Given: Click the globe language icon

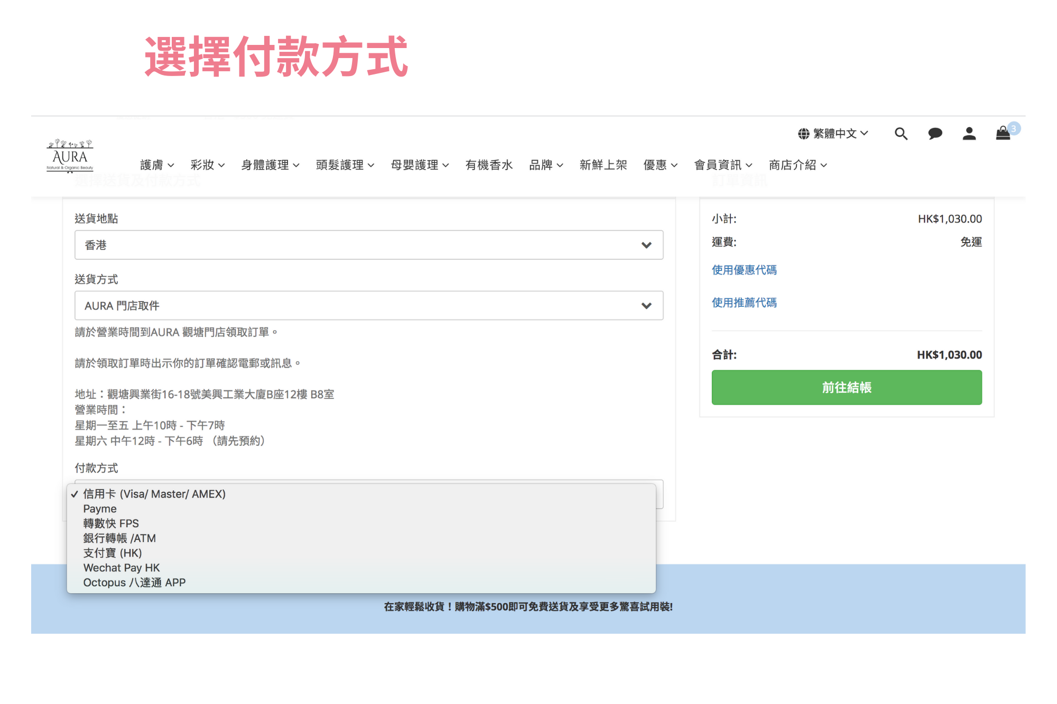Looking at the screenshot, I should (803, 134).
